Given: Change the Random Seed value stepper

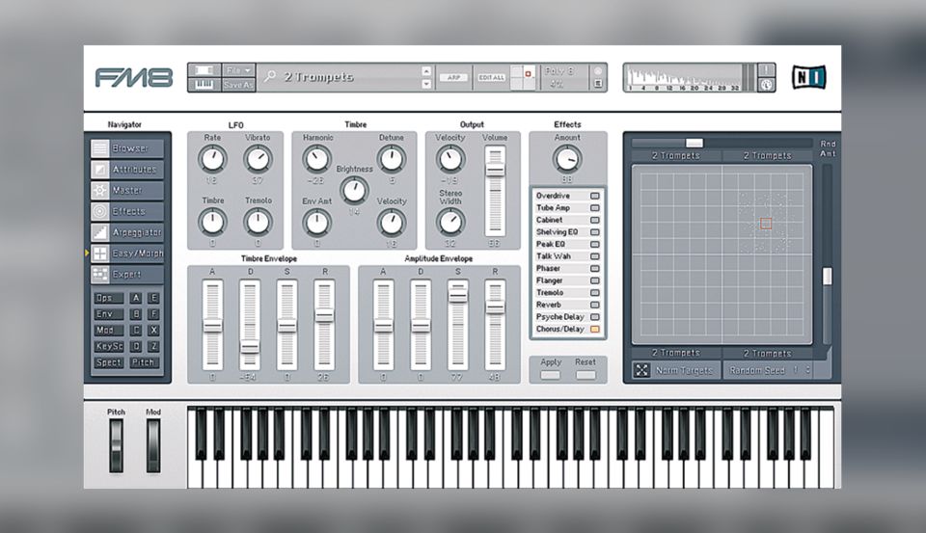Looking at the screenshot, I should (x=807, y=370).
